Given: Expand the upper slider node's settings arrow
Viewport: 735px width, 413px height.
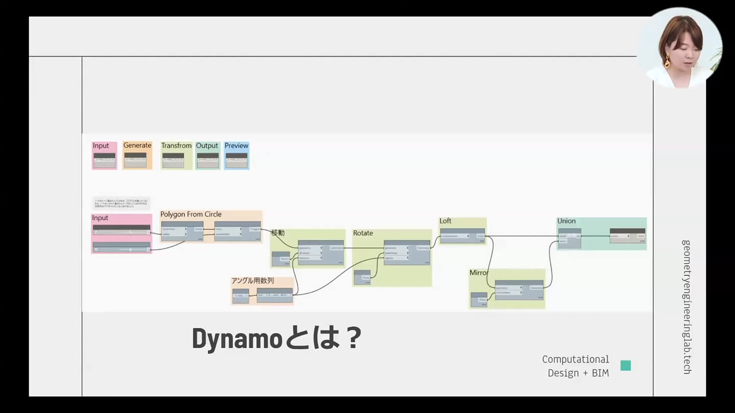Looking at the screenshot, I should 95,233.
